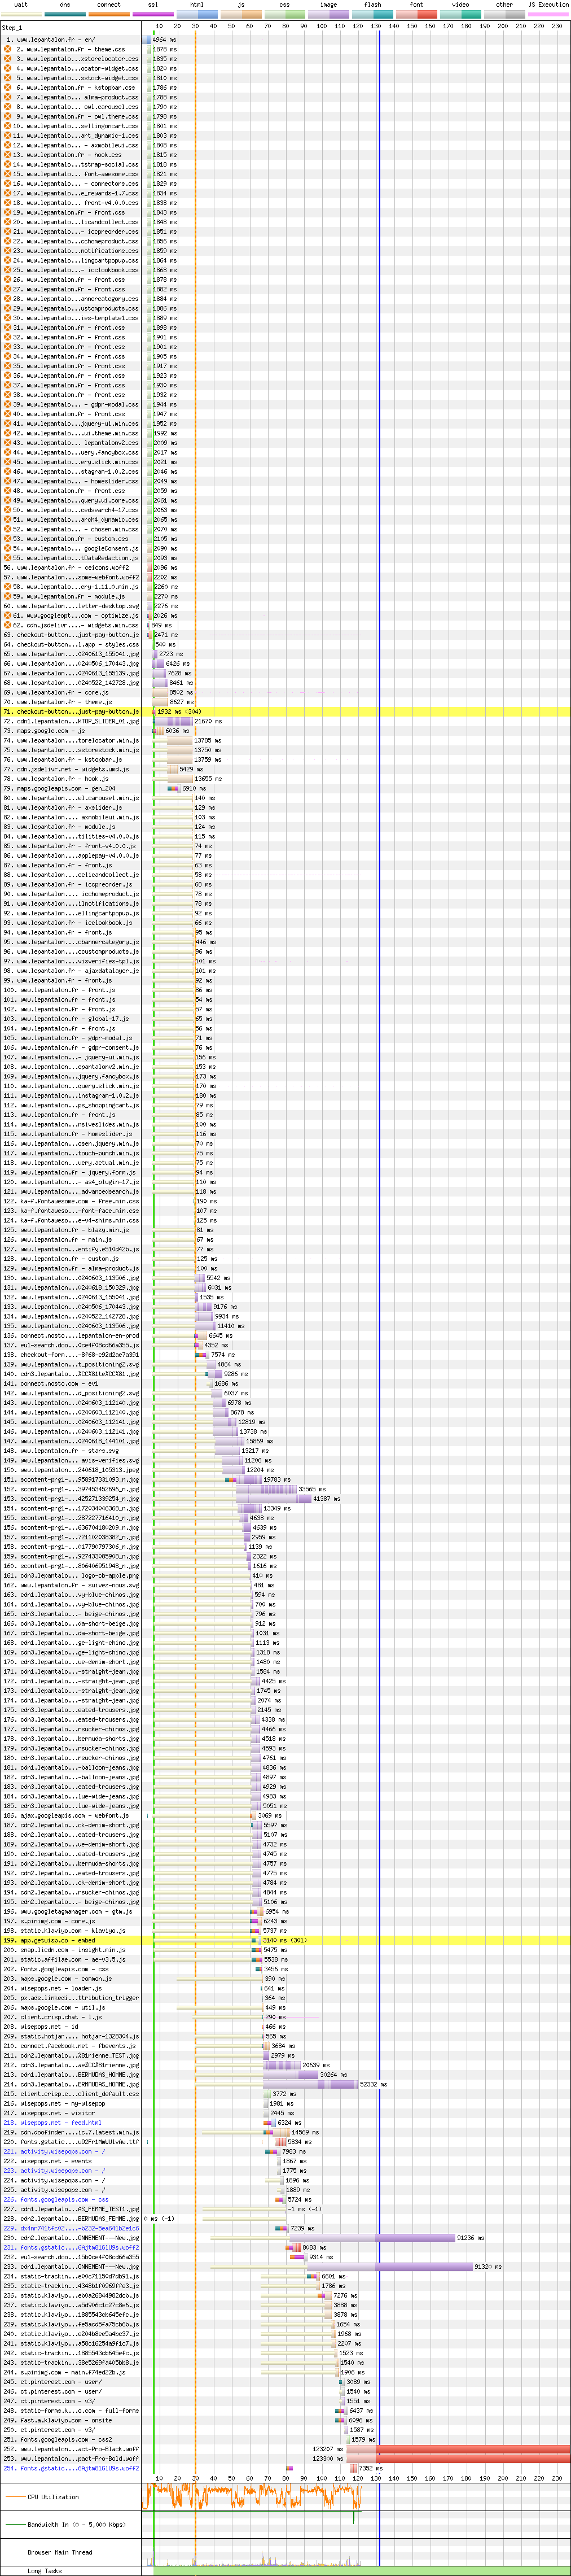Click the ssl legend color bar
Viewport: 571px width, 2576px height.
click(153, 14)
